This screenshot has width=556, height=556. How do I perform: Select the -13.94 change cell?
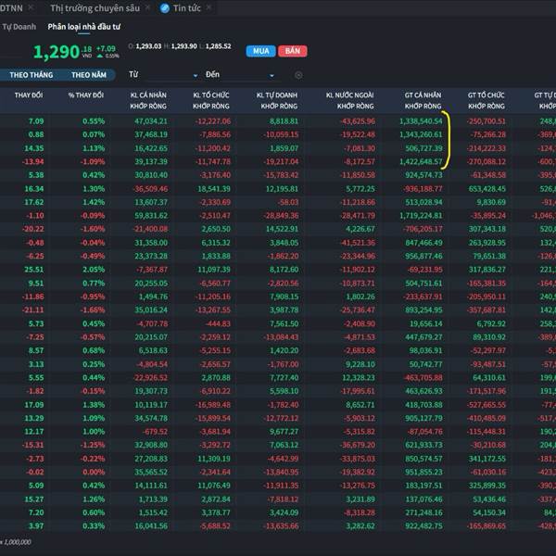pos(33,161)
